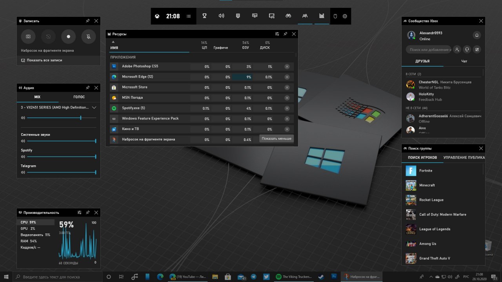This screenshot has width=502, height=282.
Task: Toggle the Xbox Social friends widget
Action: click(305, 16)
